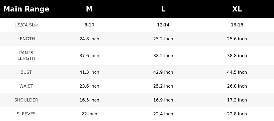The width and height of the screenshot is (274, 121).
Task: Click the WAIST row label
Action: (x=26, y=86)
